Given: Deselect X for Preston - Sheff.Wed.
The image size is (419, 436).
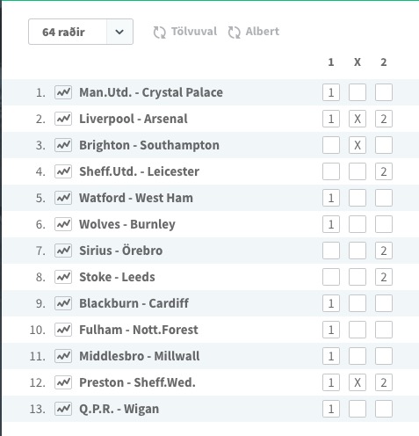Looking at the screenshot, I should [x=358, y=382].
